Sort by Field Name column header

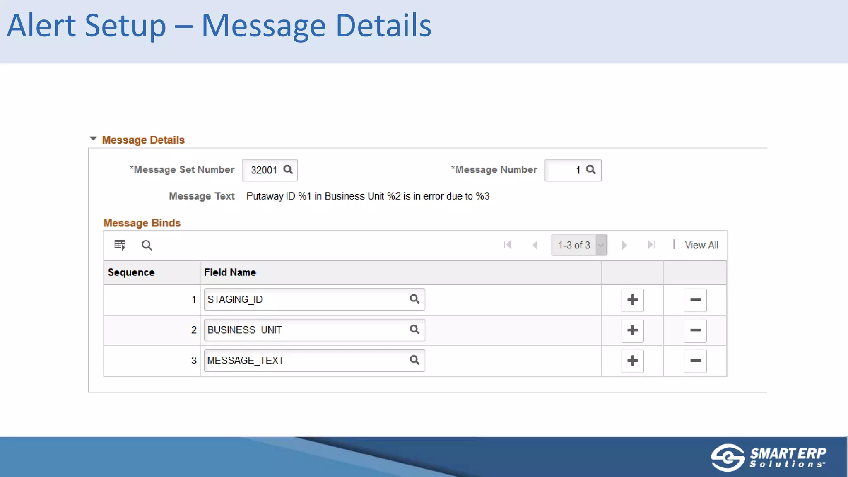(x=230, y=272)
